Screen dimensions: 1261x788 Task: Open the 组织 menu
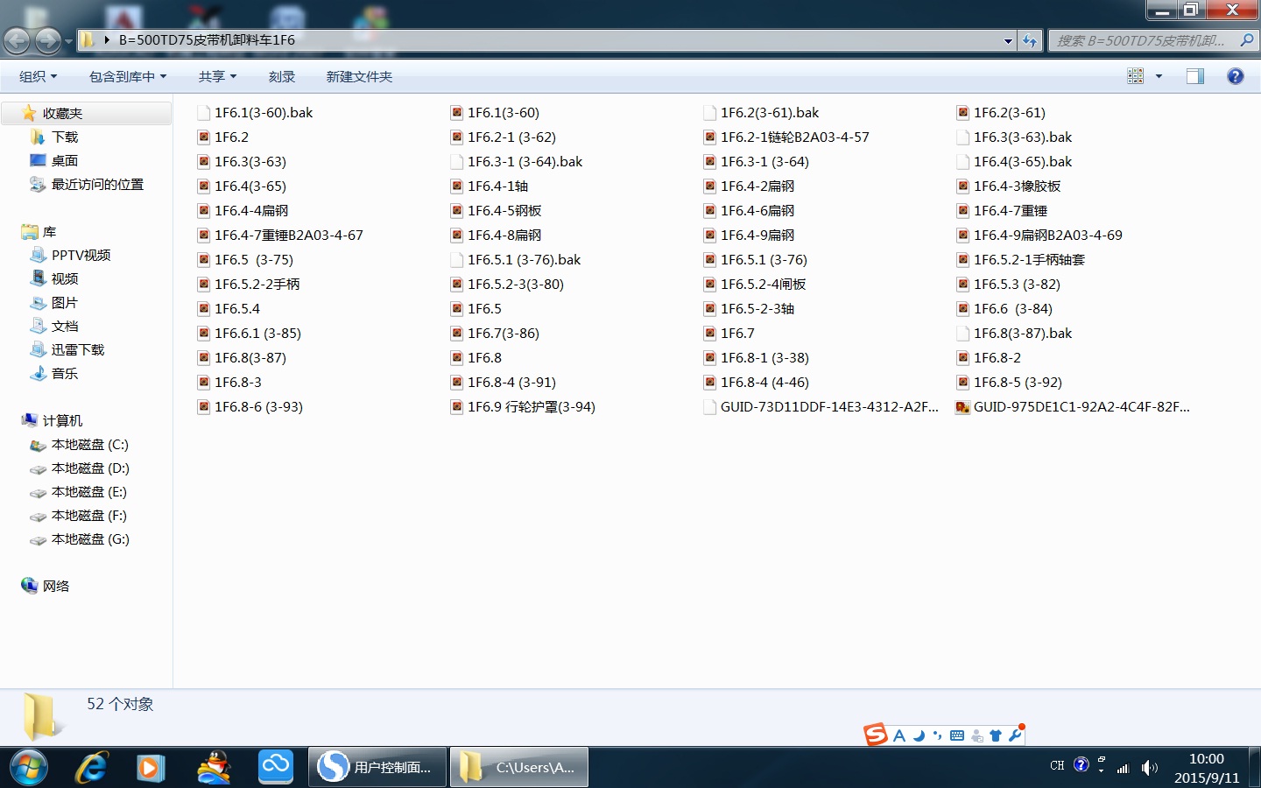tap(39, 76)
